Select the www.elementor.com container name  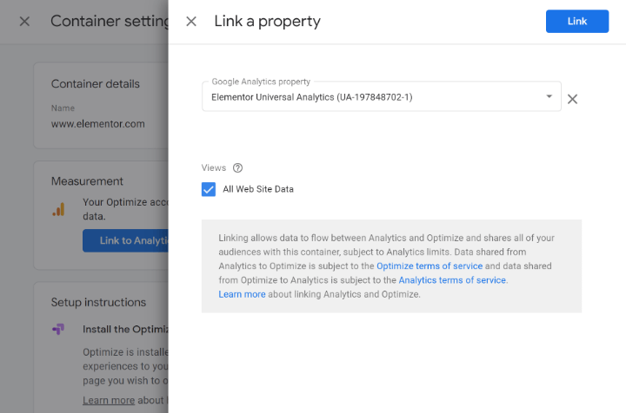(x=97, y=124)
